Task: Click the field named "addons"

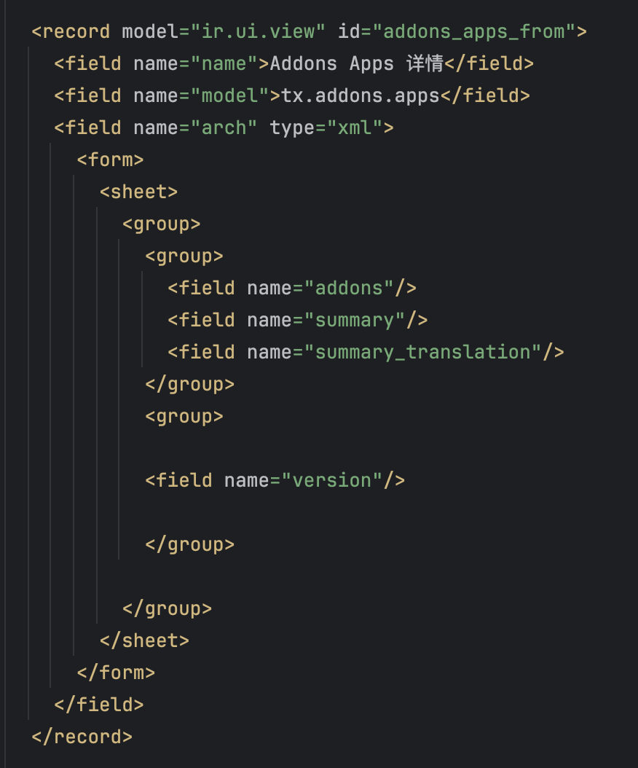Action: [x=292, y=288]
